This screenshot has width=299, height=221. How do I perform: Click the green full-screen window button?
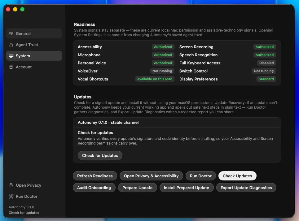tap(22, 9)
